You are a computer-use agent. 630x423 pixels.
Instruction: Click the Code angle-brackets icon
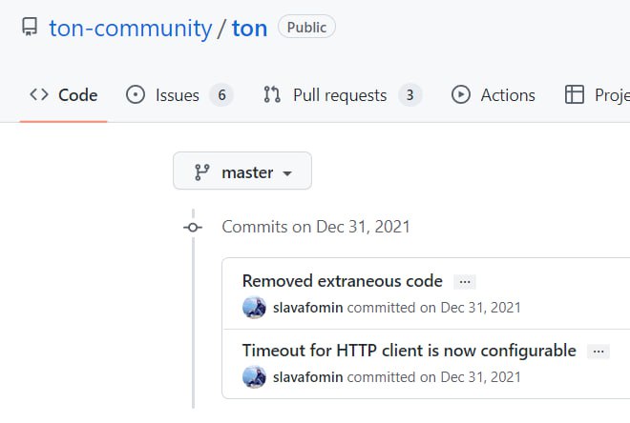tap(39, 95)
